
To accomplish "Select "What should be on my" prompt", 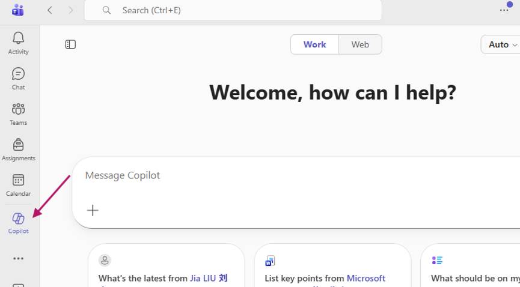I will [470, 265].
